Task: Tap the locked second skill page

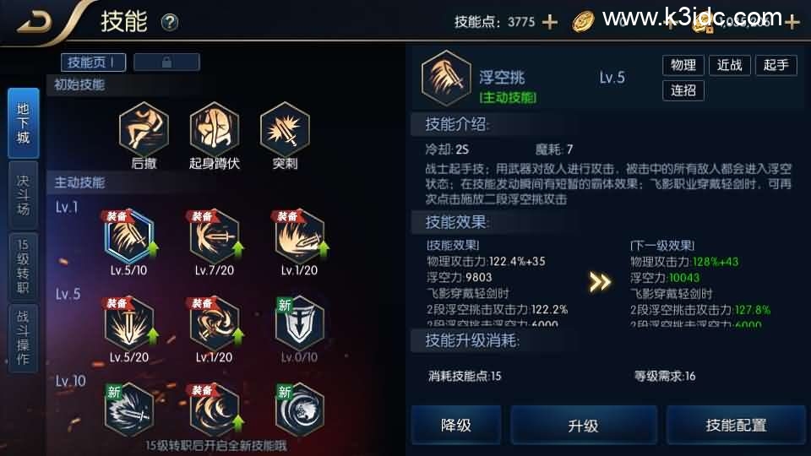Action: point(166,62)
